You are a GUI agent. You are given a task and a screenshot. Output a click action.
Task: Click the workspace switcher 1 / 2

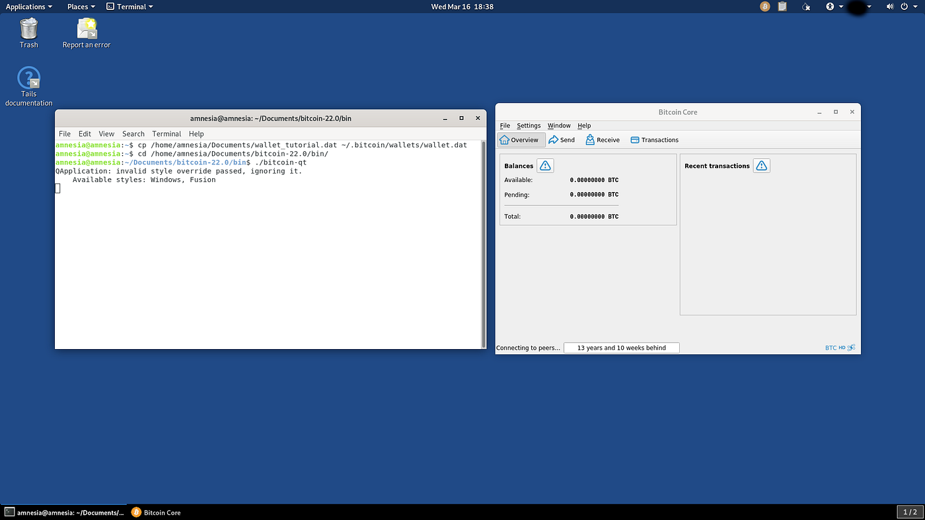click(909, 512)
